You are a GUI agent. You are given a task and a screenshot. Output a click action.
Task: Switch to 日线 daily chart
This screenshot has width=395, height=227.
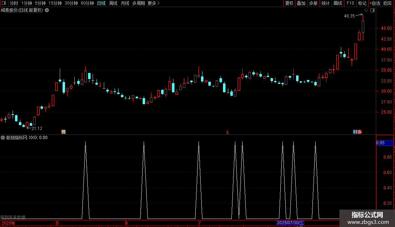coord(101,3)
